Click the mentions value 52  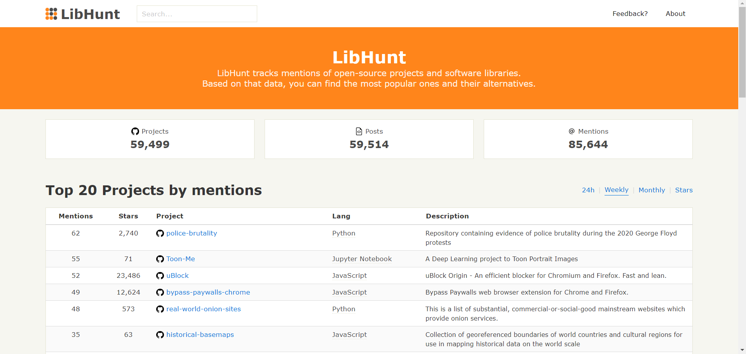pos(76,276)
